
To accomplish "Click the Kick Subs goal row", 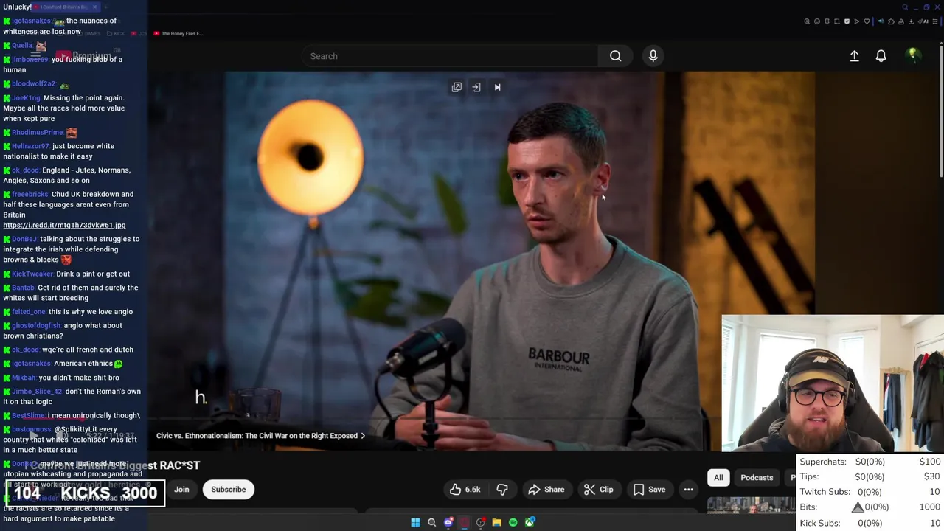I will [x=870, y=523].
